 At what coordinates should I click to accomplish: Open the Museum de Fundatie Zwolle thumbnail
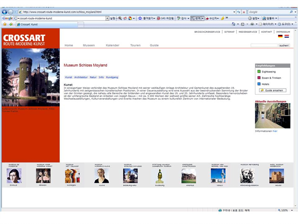point(14,176)
